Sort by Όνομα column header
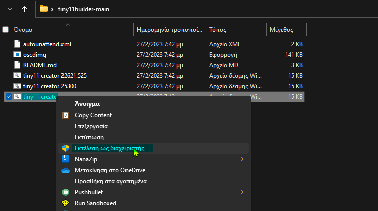Viewport: 378px width, 211px height. (x=23, y=30)
